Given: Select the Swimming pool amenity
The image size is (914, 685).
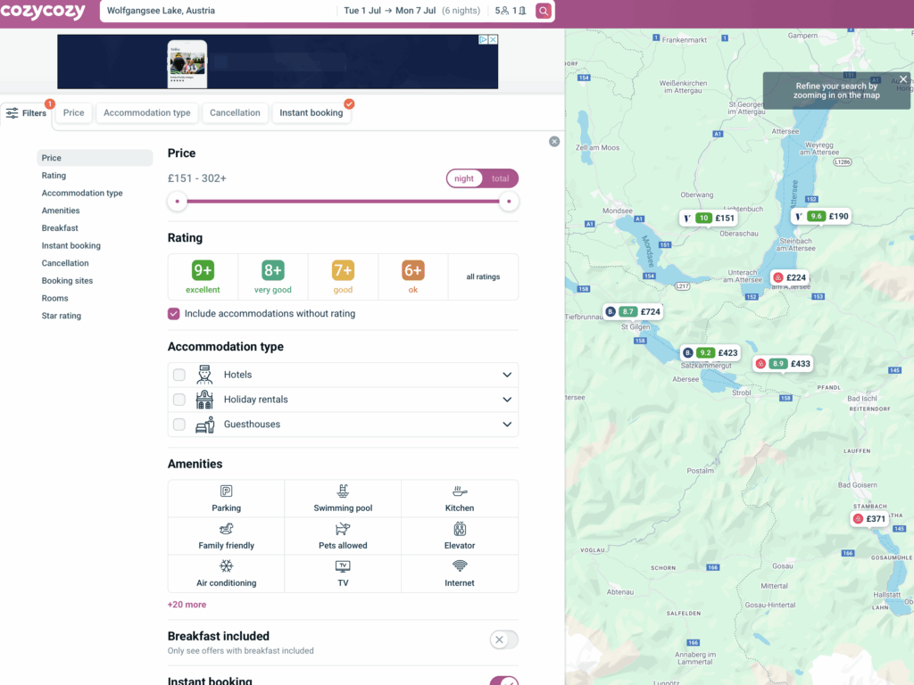Looking at the screenshot, I should click(343, 499).
